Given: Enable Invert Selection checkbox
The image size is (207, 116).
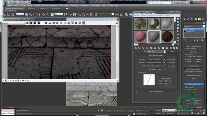Looking at the screenshot, I should [185, 49].
